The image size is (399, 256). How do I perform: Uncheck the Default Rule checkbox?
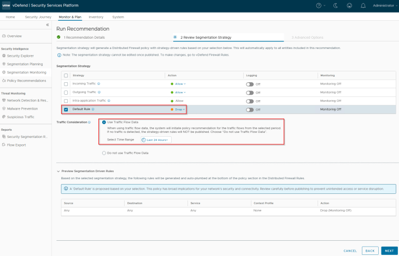66,109
